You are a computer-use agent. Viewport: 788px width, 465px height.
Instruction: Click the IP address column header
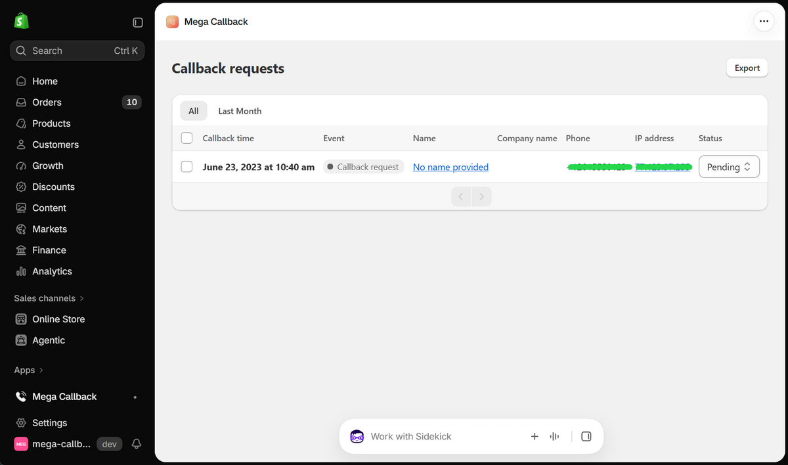tap(654, 138)
